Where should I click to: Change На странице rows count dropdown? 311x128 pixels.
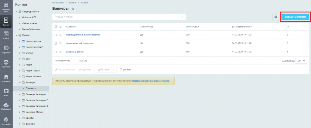(x=302, y=61)
